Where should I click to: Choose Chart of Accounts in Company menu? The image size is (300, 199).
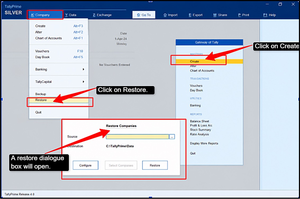[58, 38]
